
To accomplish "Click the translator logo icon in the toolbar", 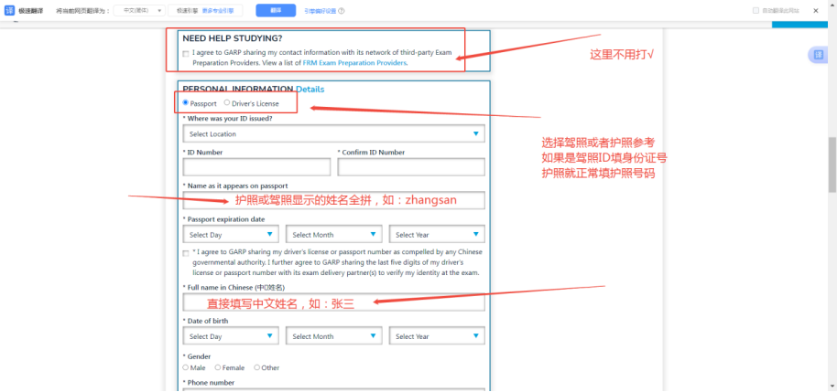I will point(8,11).
